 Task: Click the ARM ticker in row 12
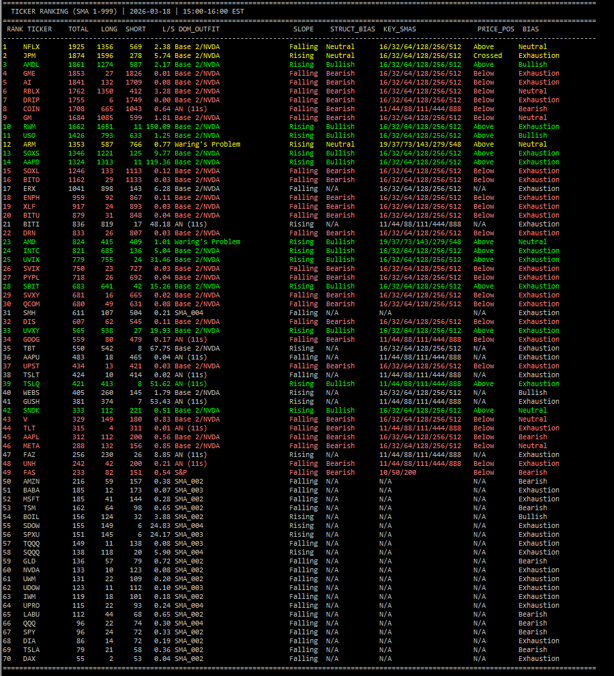click(x=29, y=145)
